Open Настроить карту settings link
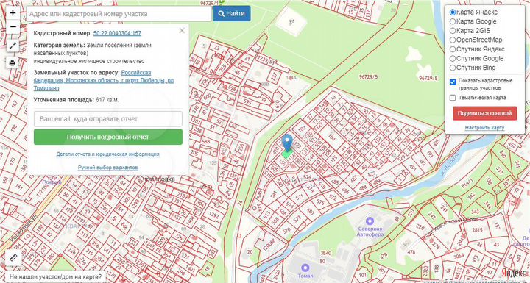Screen dimensions: 530x283 (x=484, y=128)
